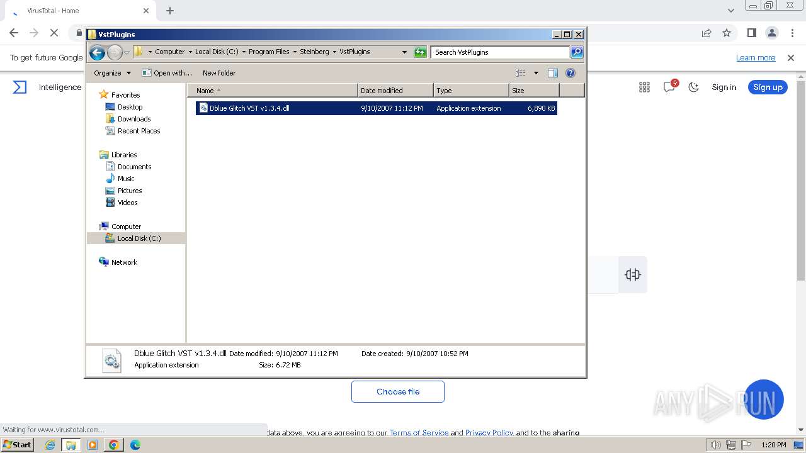Screen dimensions: 806x453
Task: Open the Organize menu
Action: [x=112, y=73]
